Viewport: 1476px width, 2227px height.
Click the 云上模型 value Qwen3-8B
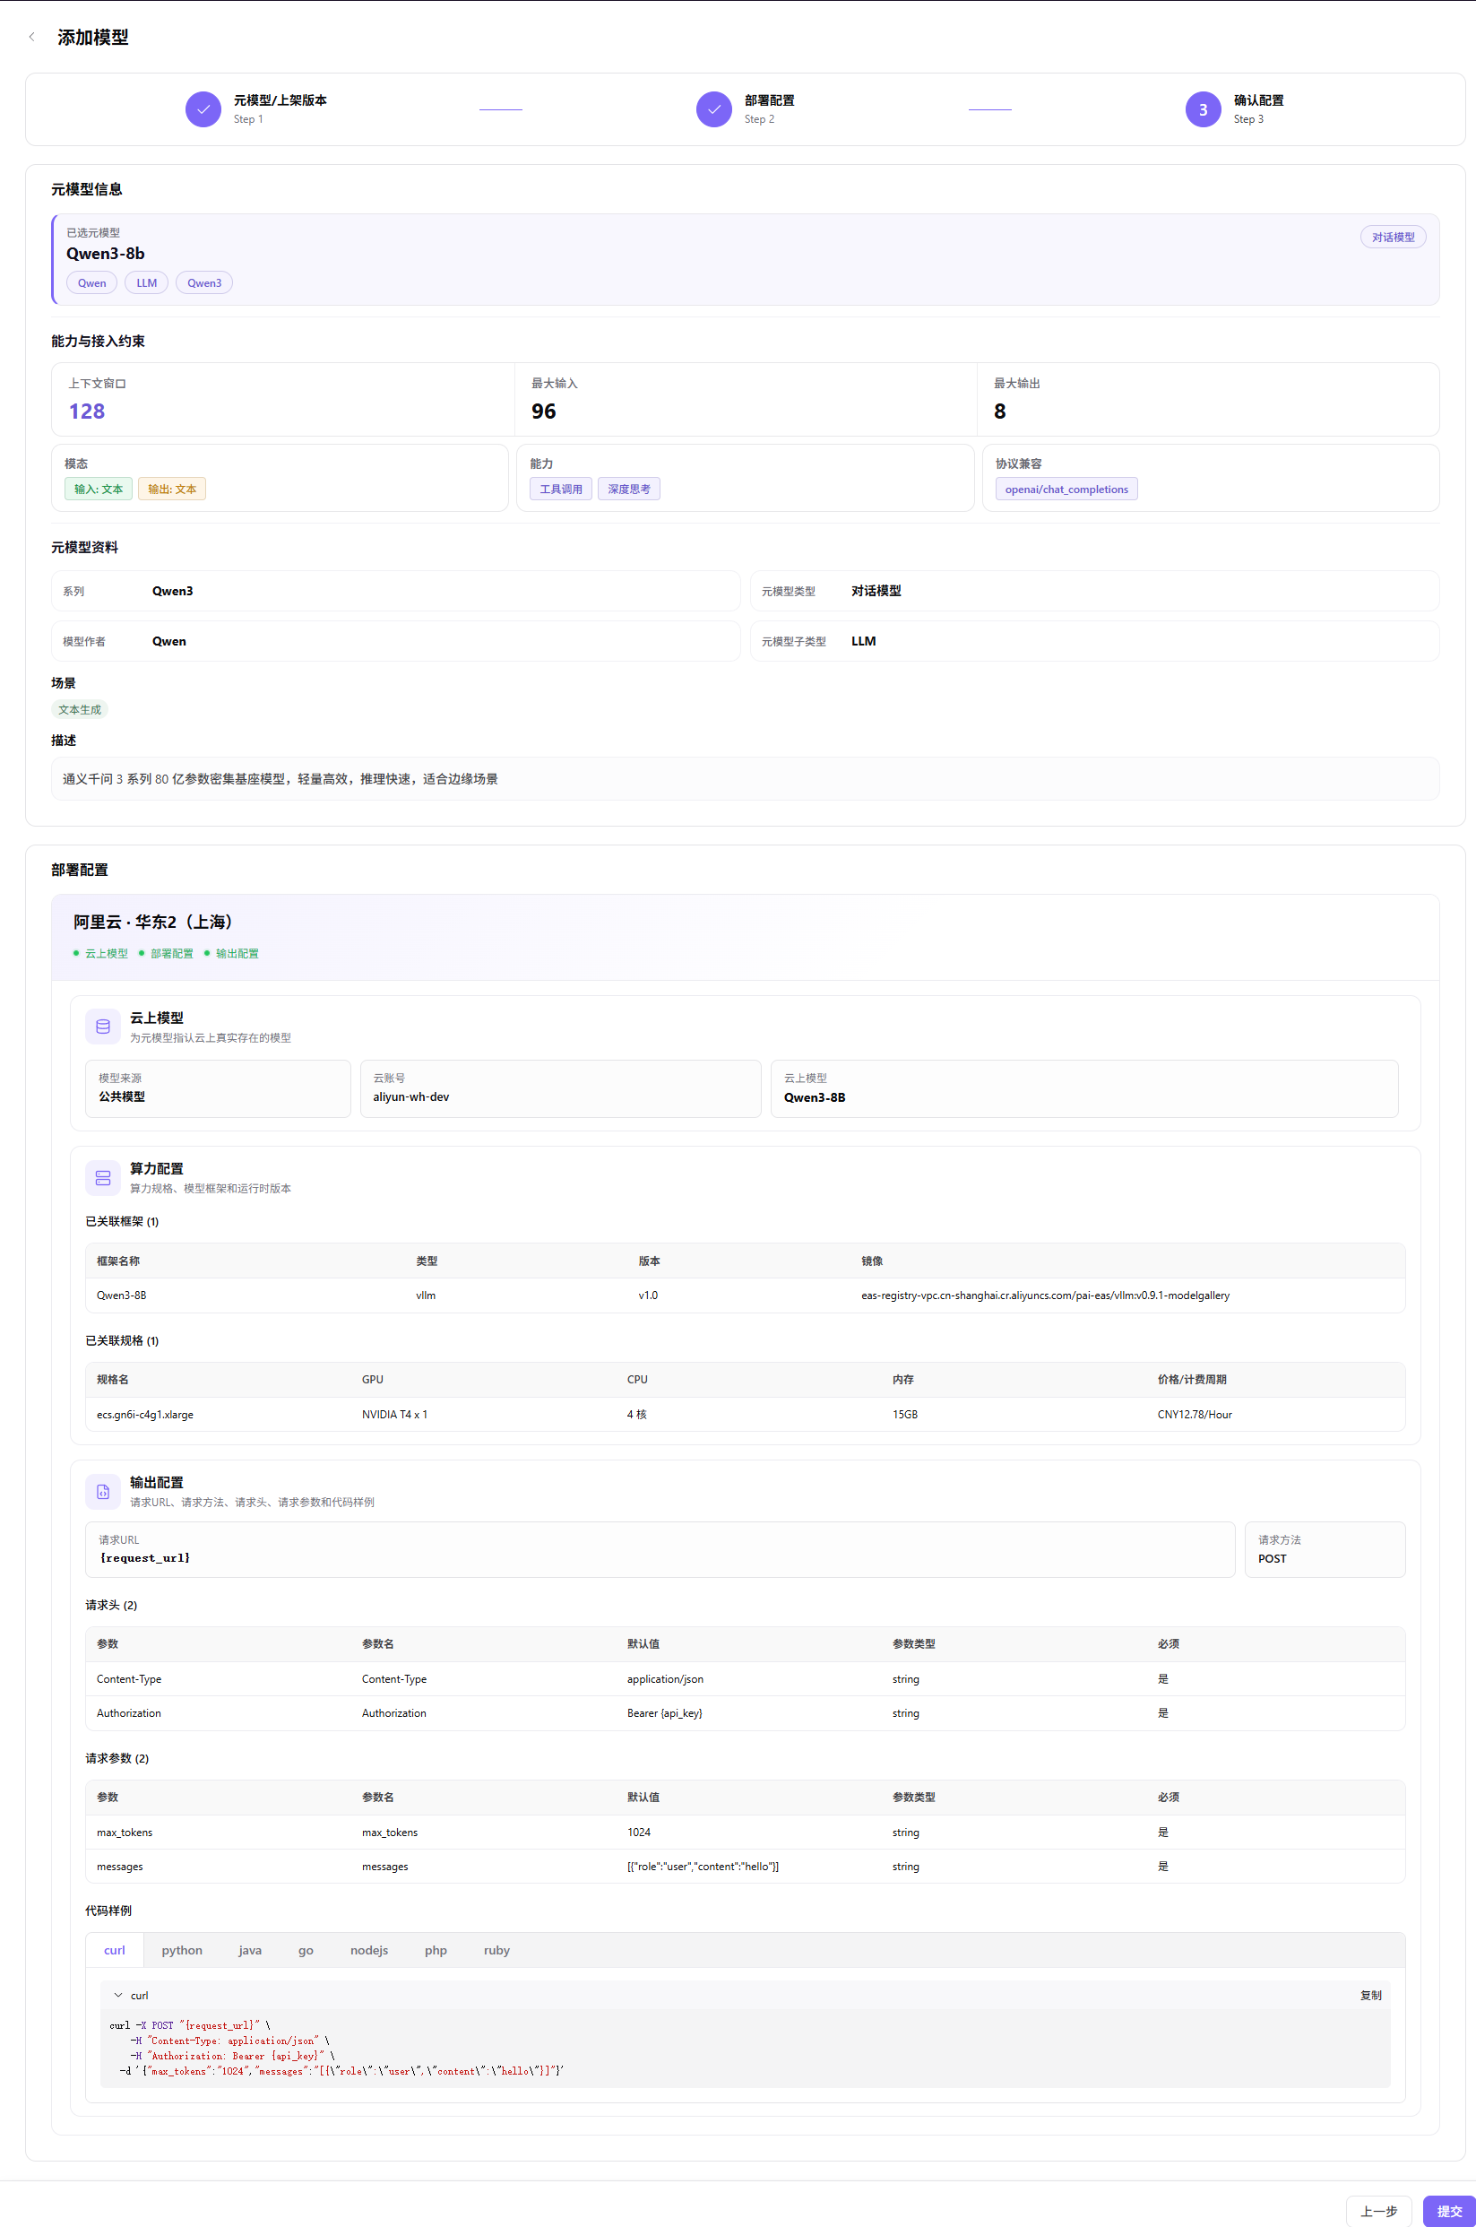(x=816, y=1097)
